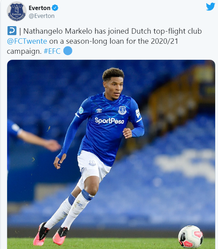This screenshot has height=249, width=218.
Task: Click the Everton profile avatar crest
Action: (x=16, y=11)
